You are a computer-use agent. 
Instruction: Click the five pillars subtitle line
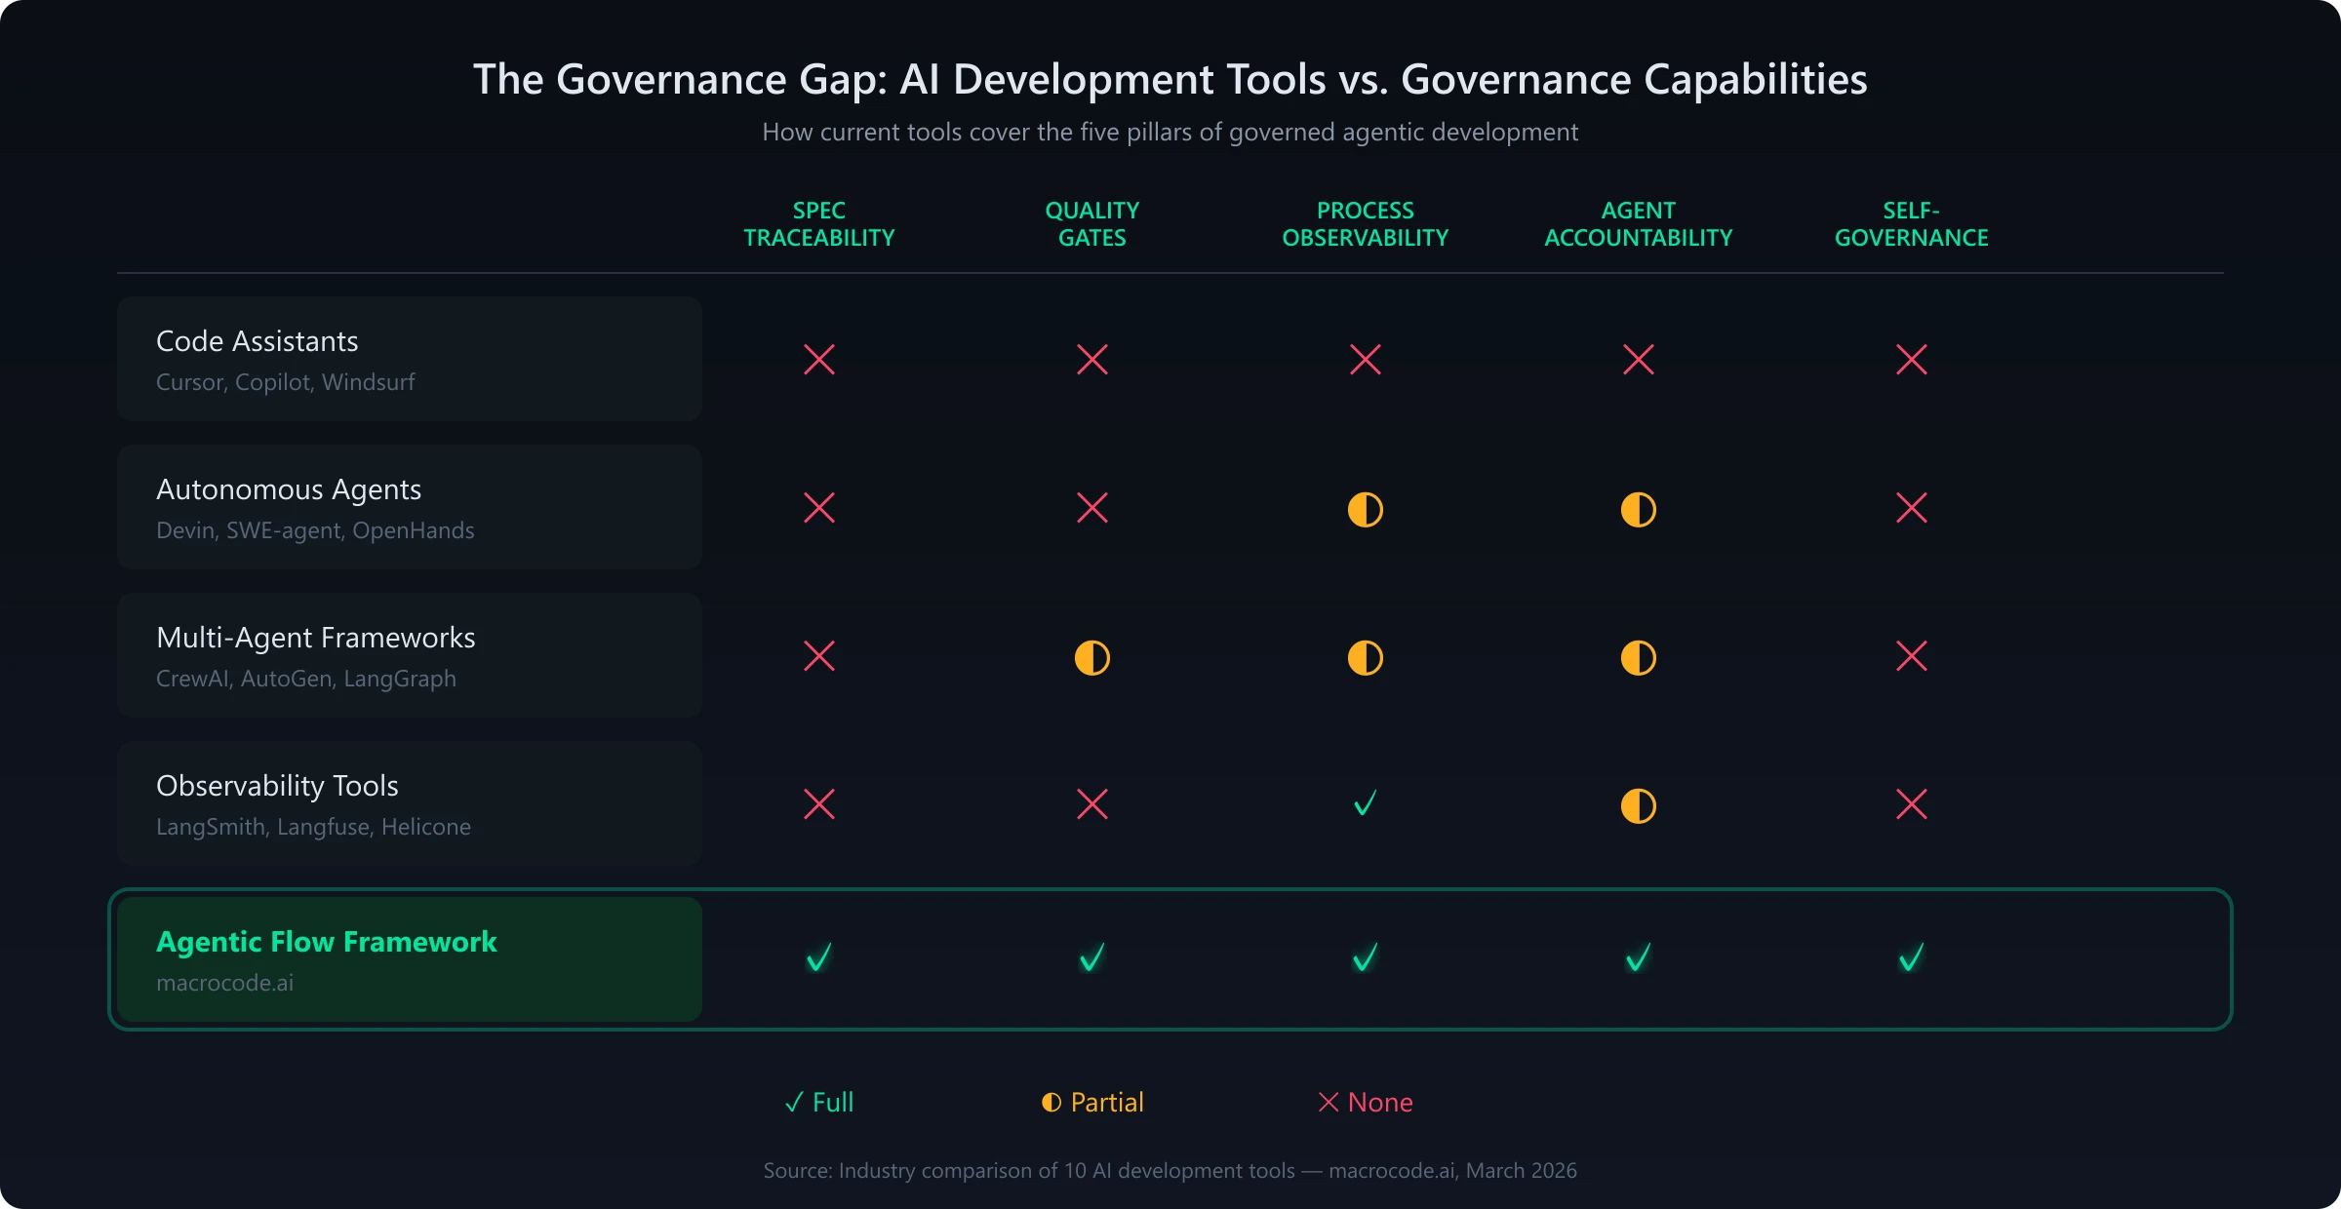(x=1170, y=132)
